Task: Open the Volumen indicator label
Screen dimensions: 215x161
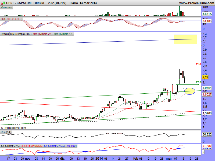Action: (x=6, y=8)
